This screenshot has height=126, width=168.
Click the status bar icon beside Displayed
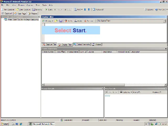62,120
